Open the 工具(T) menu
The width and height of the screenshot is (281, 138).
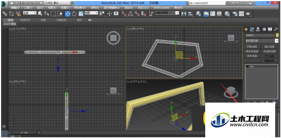pos(28,8)
